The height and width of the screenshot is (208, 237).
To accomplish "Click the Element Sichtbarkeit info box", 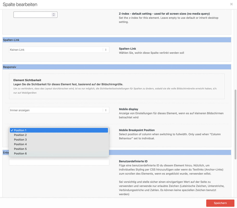I will coord(117,86).
